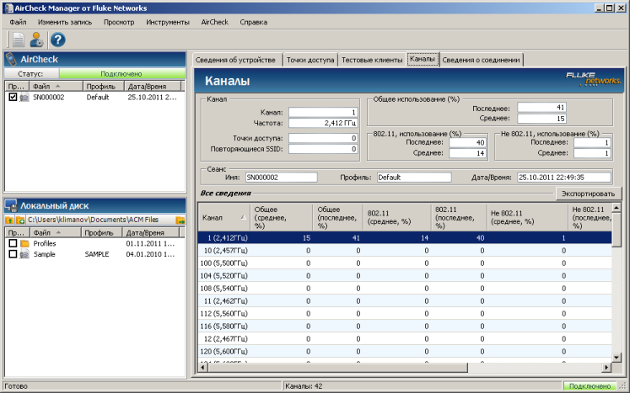The height and width of the screenshot is (393, 630).
Task: Click the Канал number field
Action: [323, 112]
